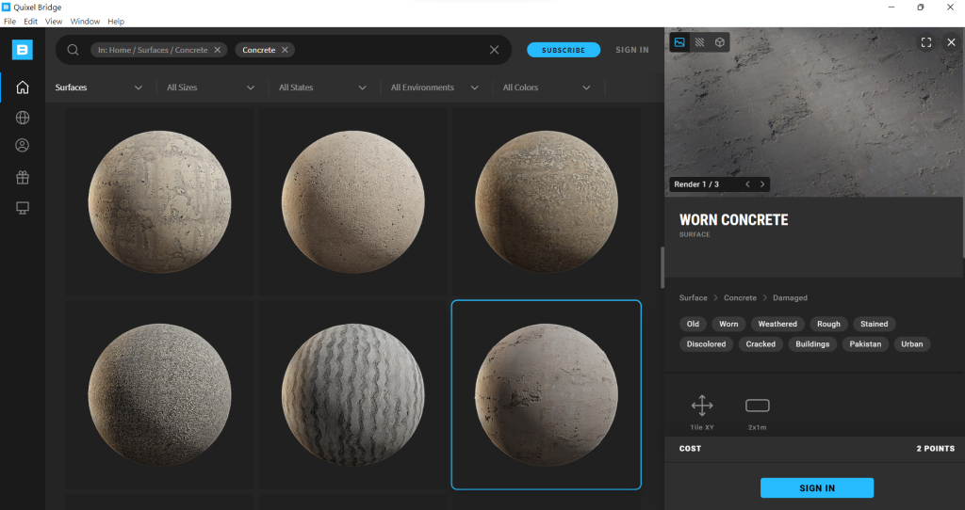Select the top-right mossy concrete sphere

546,201
